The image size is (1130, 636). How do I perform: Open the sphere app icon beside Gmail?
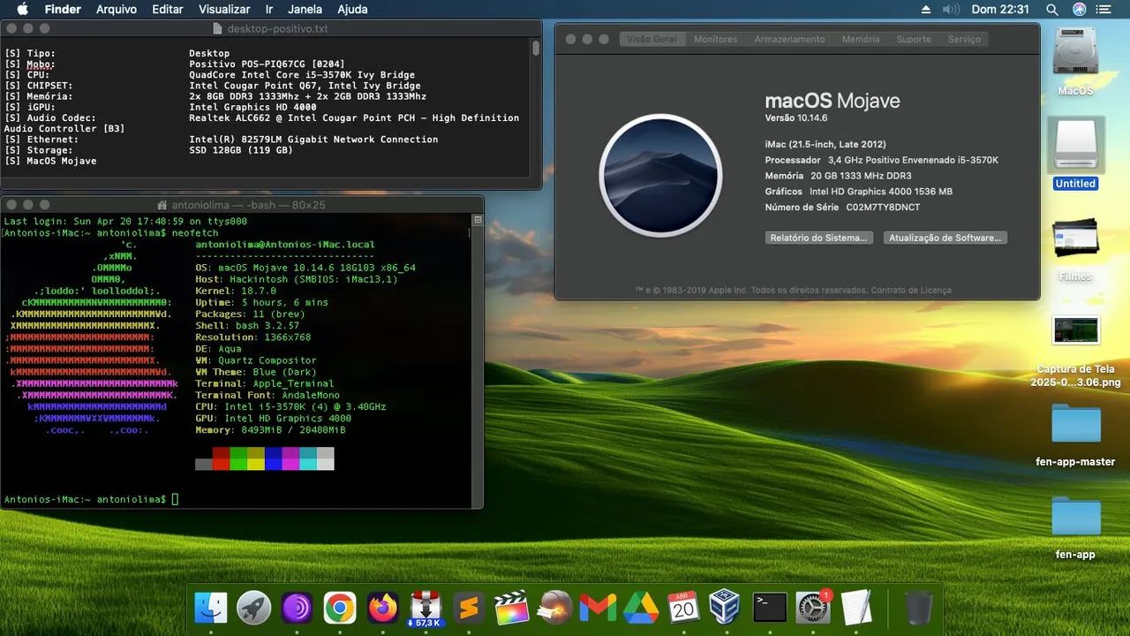[x=555, y=608]
